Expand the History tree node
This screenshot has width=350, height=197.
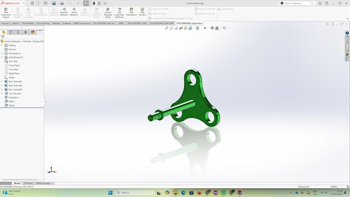pyautogui.click(x=2, y=45)
